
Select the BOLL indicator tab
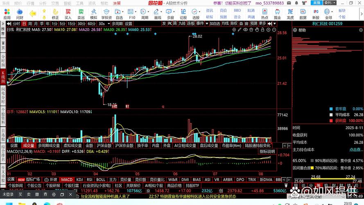click(x=100, y=180)
